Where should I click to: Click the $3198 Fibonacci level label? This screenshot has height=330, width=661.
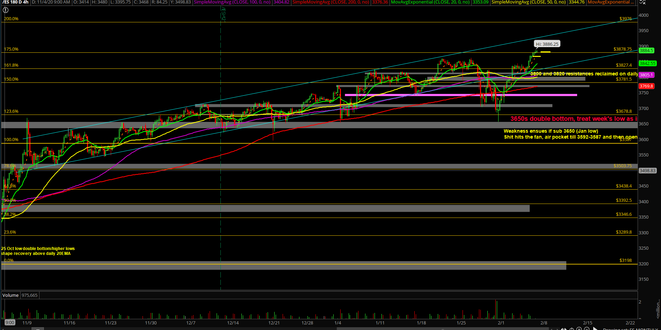(x=625, y=261)
